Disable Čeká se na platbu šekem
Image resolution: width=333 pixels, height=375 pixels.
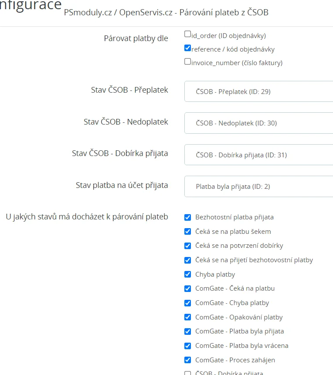(188, 232)
